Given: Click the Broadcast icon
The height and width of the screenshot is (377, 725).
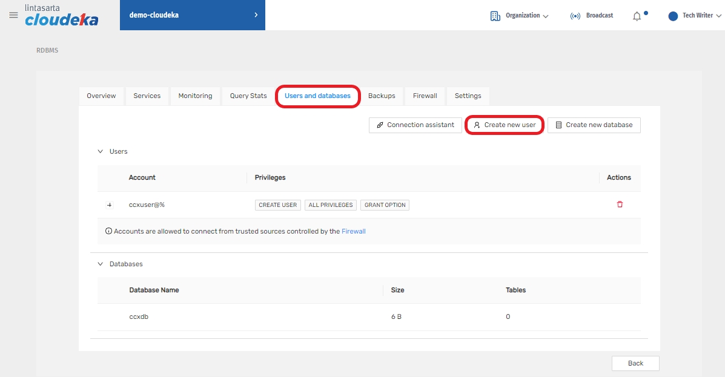Looking at the screenshot, I should click(x=575, y=16).
